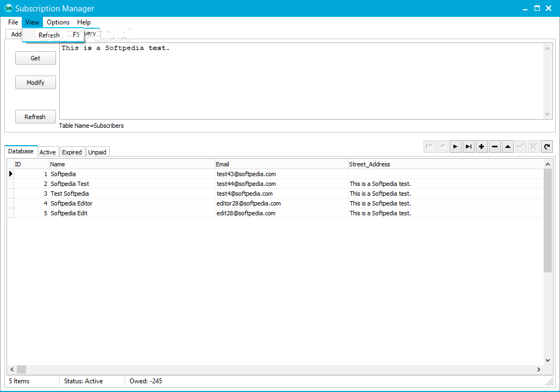Delete current record with minus icon
560x392 pixels.
(495, 146)
